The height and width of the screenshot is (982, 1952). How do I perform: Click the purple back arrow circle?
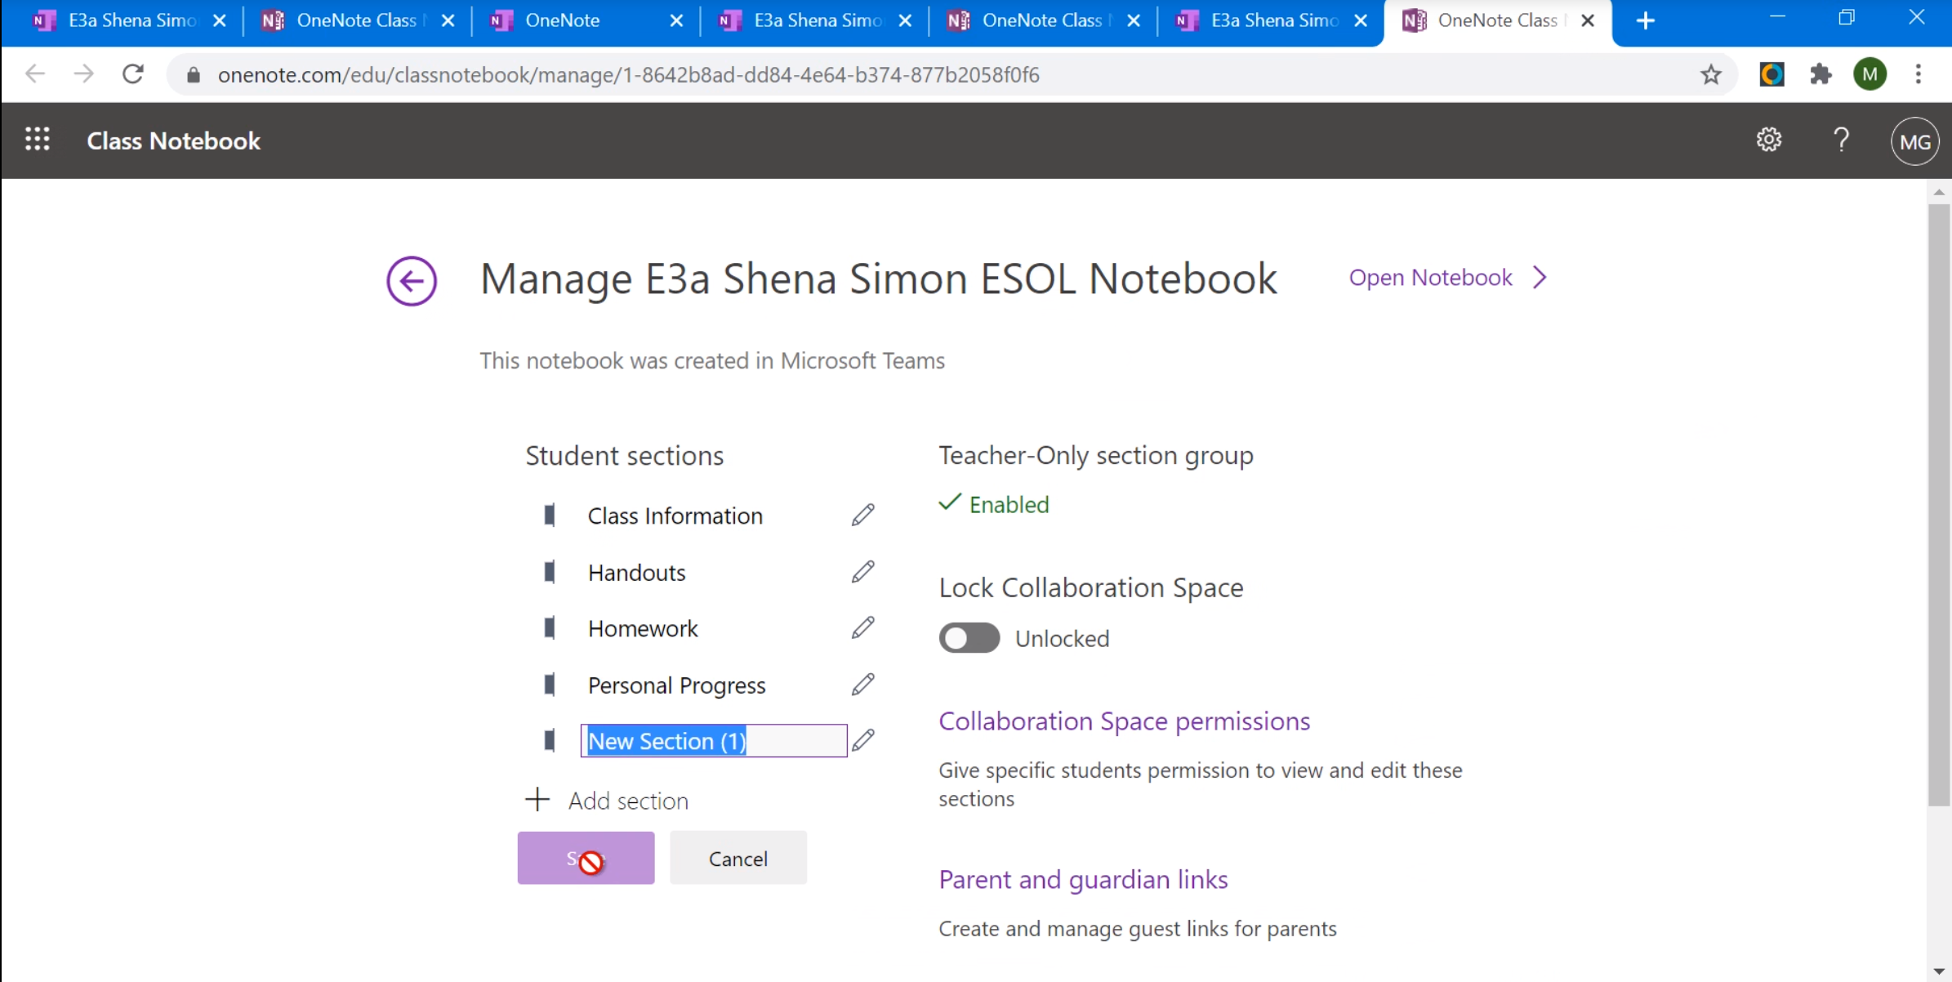pos(411,280)
